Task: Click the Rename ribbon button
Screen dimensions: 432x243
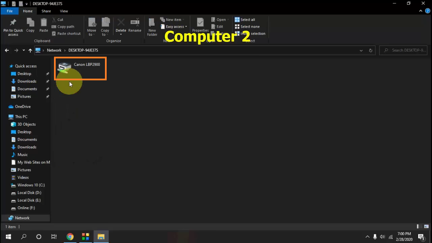Action: (135, 25)
